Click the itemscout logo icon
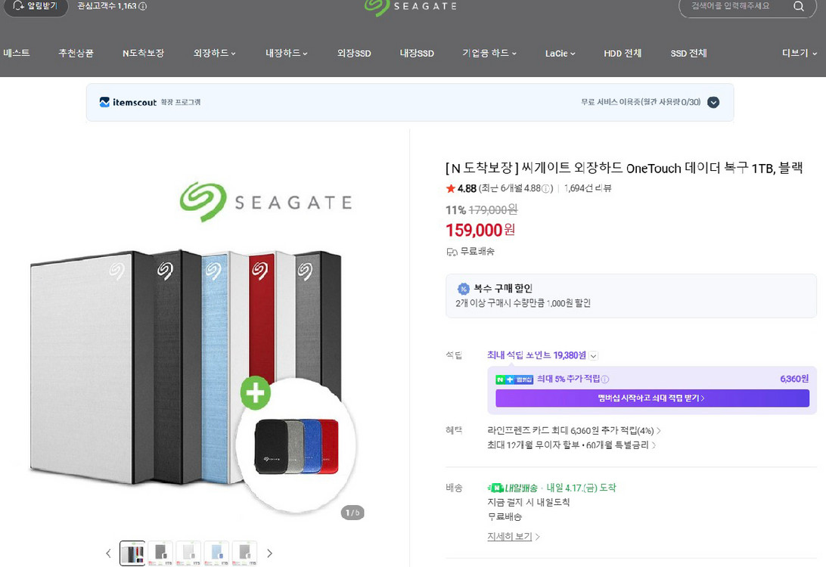The width and height of the screenshot is (826, 567). [104, 102]
